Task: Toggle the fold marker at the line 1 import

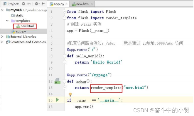Action: tap(65, 12)
